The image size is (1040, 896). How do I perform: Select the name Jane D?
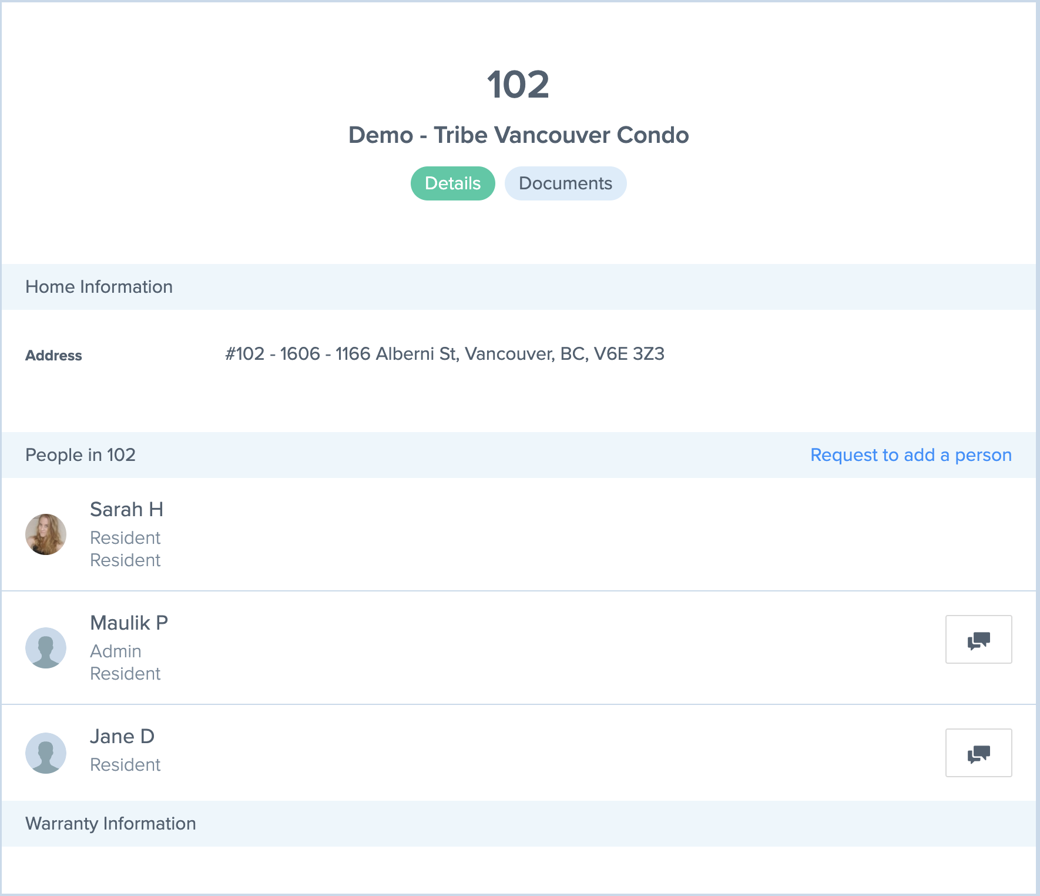pos(122,736)
